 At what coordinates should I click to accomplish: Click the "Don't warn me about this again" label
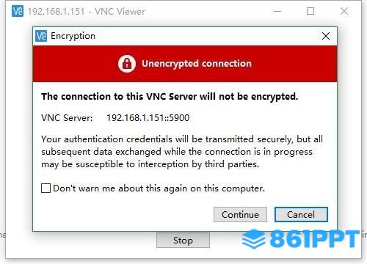(x=159, y=188)
